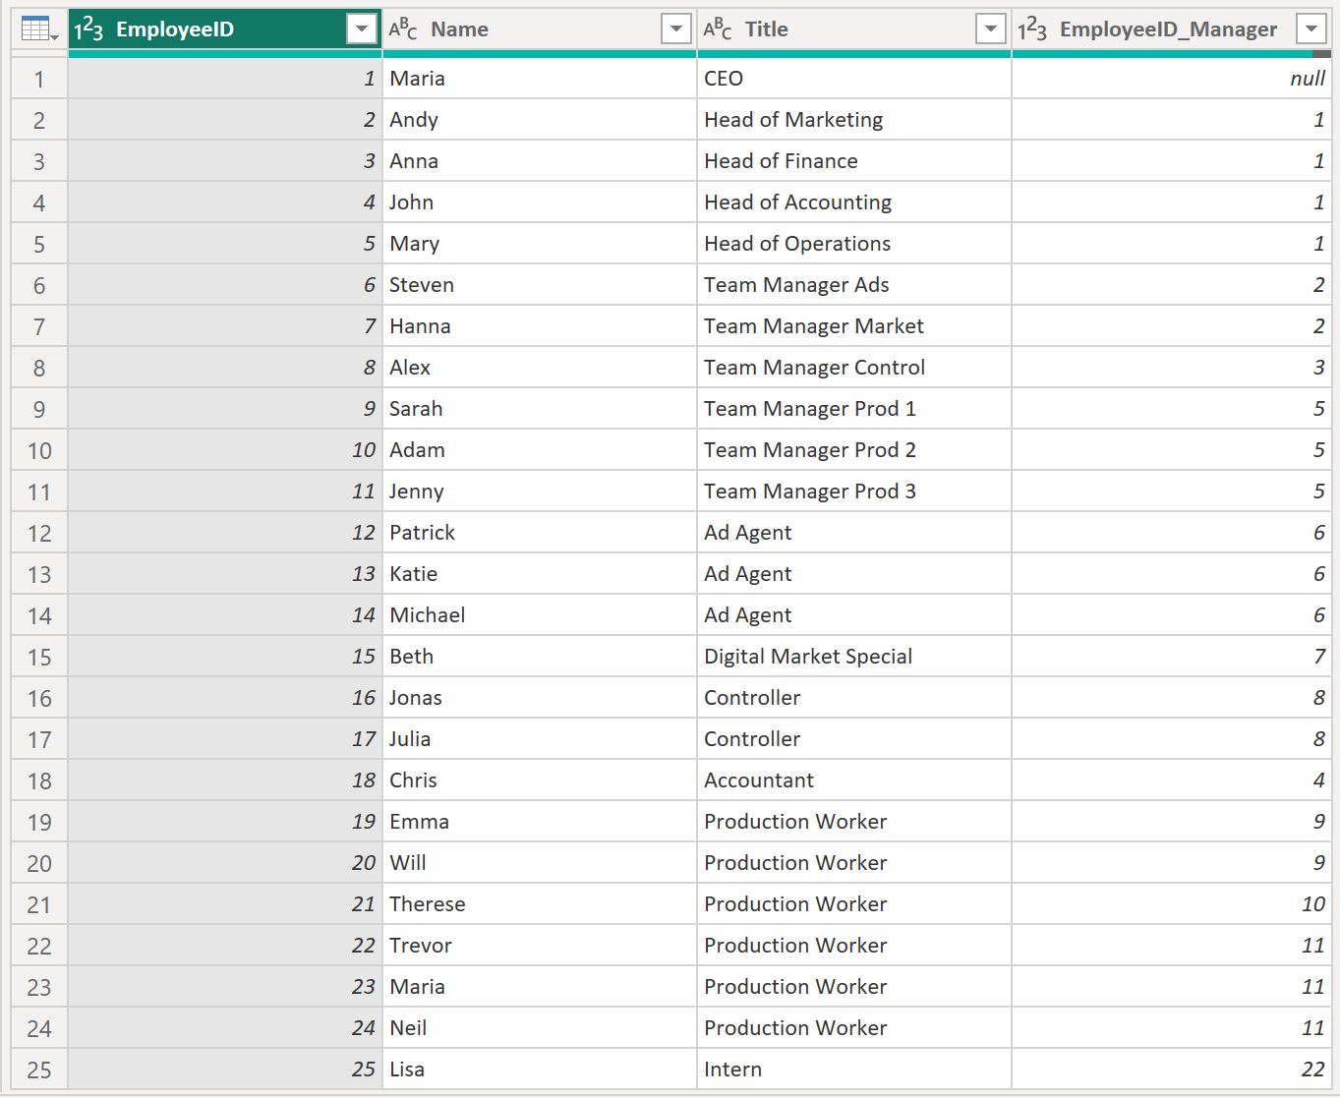Open the filter dropdown on EmployeeID column
The image size is (1340, 1098).
click(x=361, y=29)
